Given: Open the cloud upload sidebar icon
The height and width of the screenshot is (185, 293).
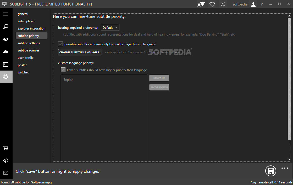Looking at the screenshot, I should tap(6, 52).
